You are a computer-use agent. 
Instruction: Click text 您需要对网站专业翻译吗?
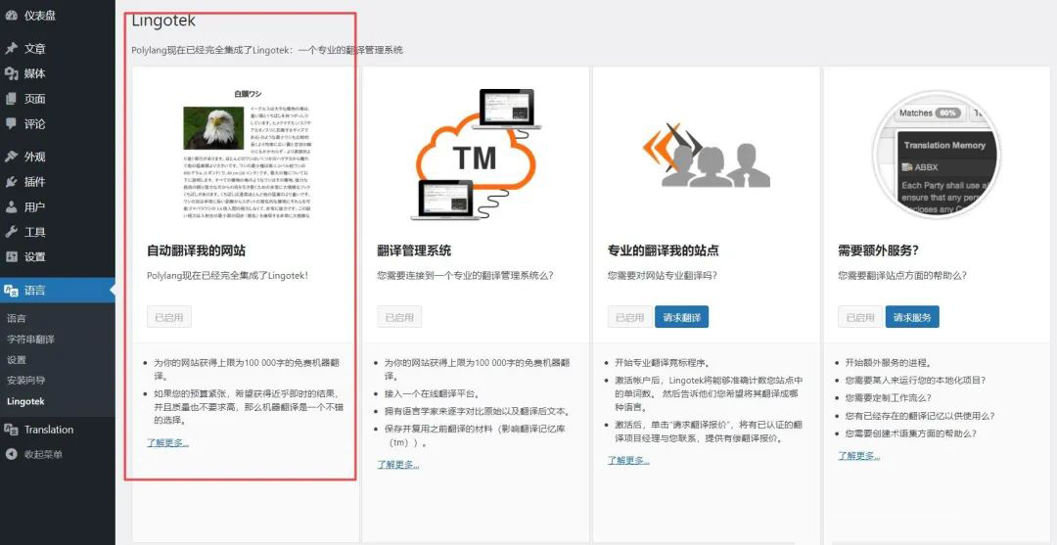pos(663,276)
